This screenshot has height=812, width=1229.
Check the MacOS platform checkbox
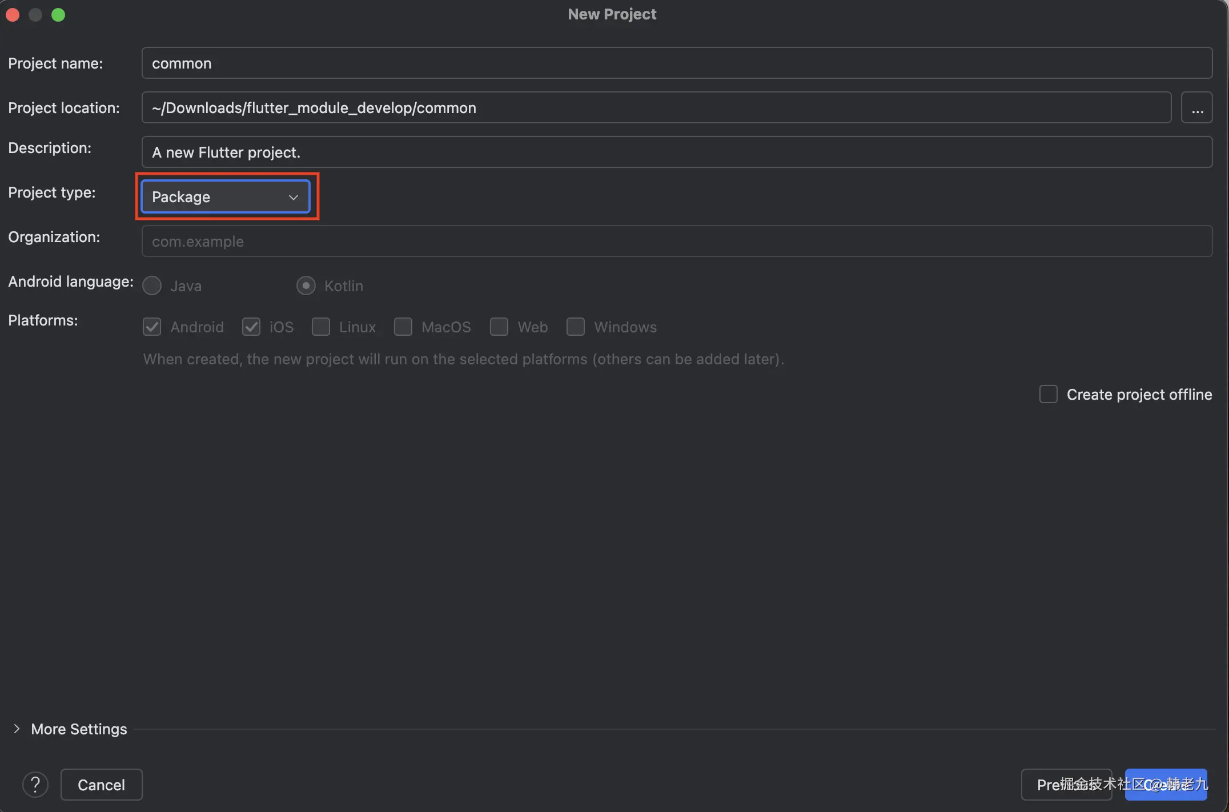pos(403,327)
